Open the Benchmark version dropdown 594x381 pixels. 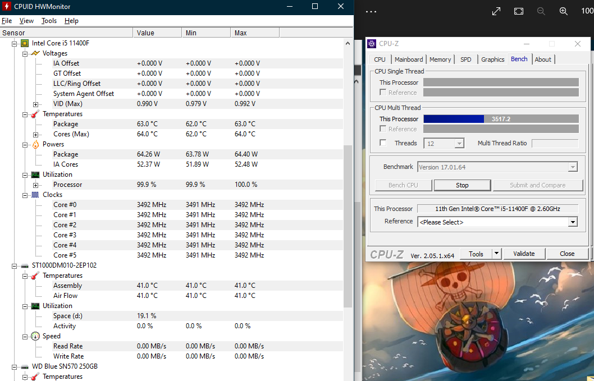[573, 167]
